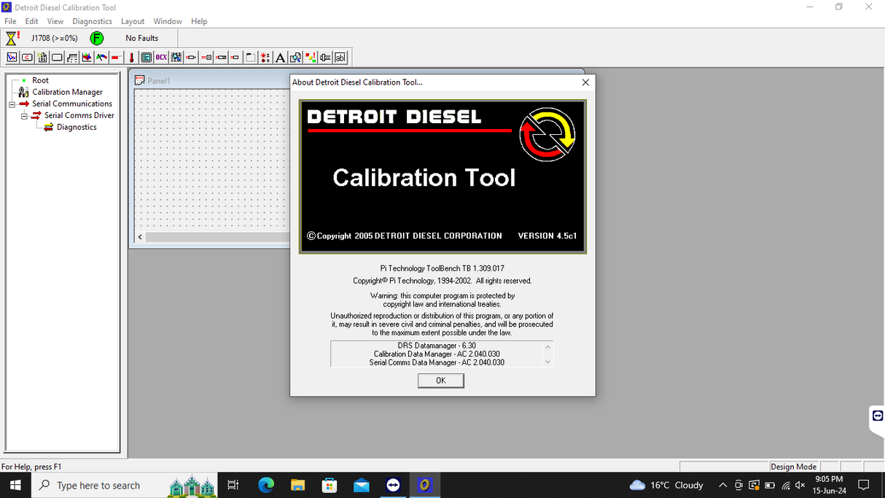Select the OCX control tool

tap(160, 57)
